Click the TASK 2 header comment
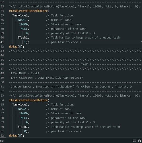Screen dimensions: 142x143 tap(86, 64)
